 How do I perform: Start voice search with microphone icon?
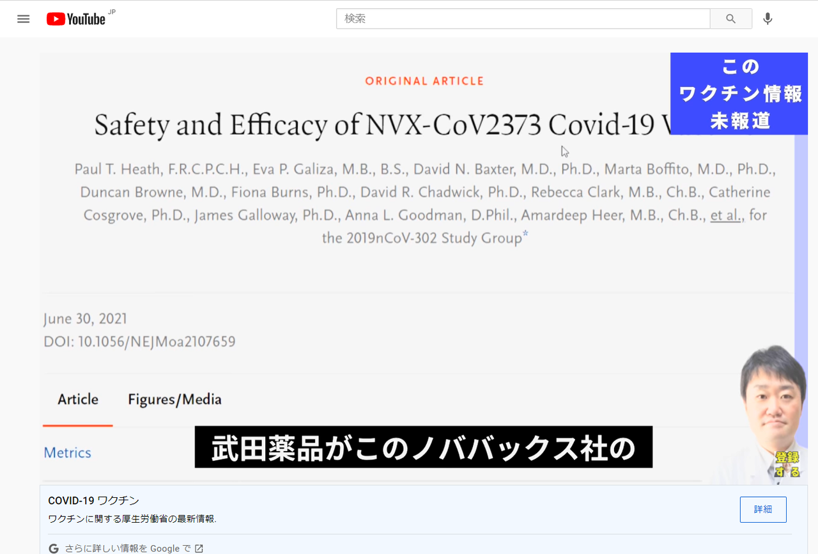[x=768, y=19]
